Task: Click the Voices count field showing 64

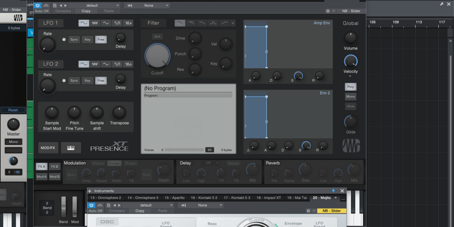Action: [x=209, y=149]
